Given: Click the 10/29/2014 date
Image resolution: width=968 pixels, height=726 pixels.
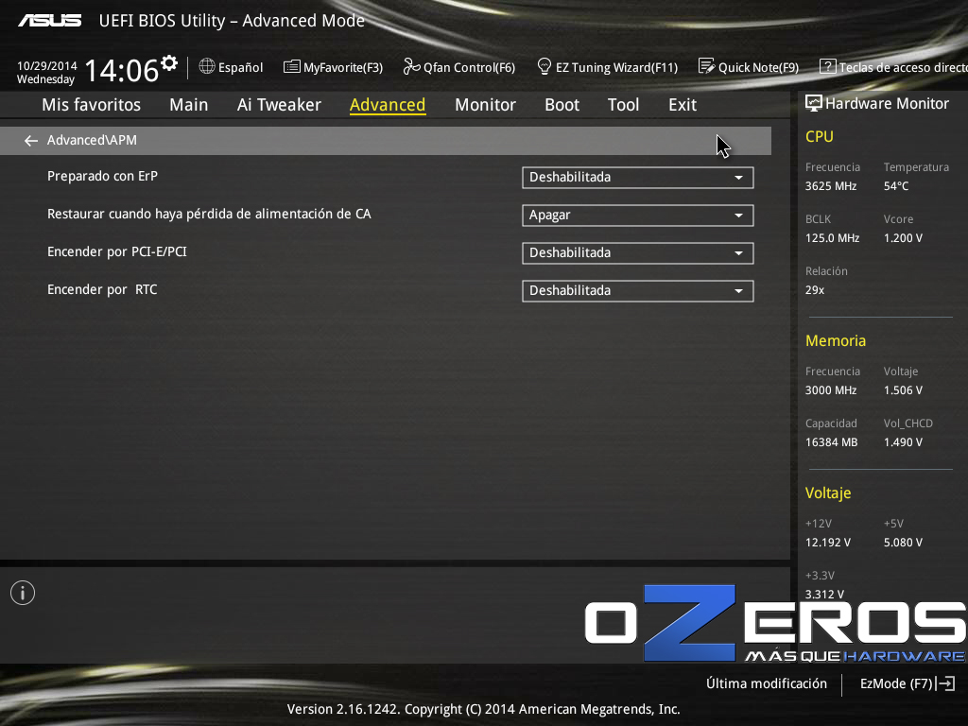Looking at the screenshot, I should [47, 65].
